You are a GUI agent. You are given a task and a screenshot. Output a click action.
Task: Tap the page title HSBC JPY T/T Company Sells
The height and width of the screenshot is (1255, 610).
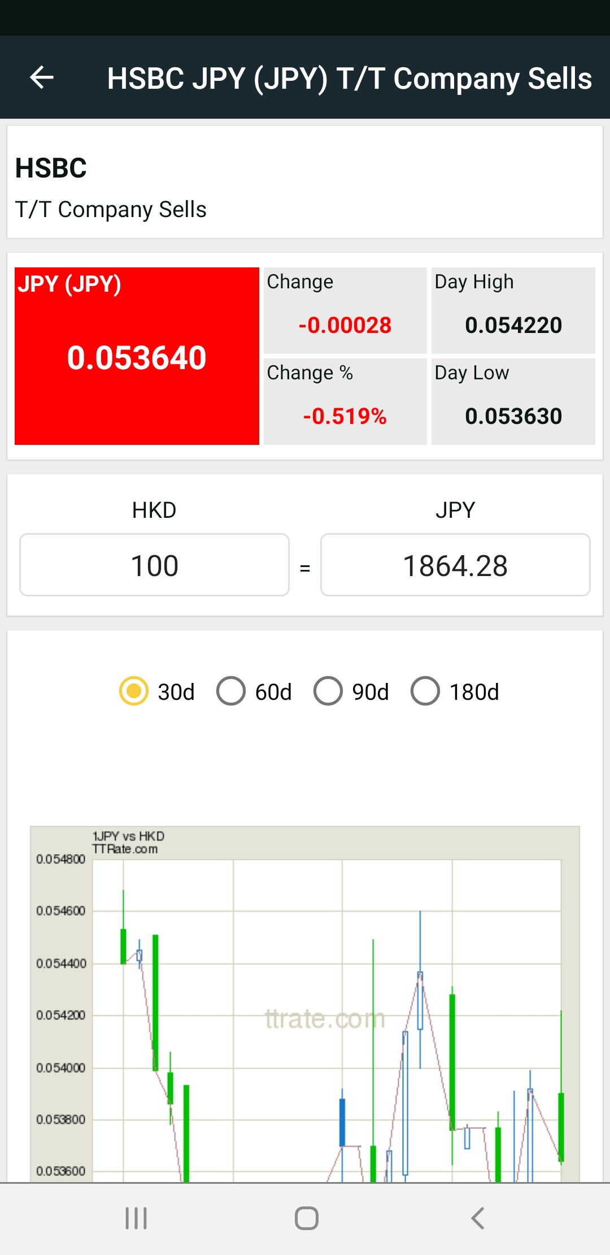349,78
